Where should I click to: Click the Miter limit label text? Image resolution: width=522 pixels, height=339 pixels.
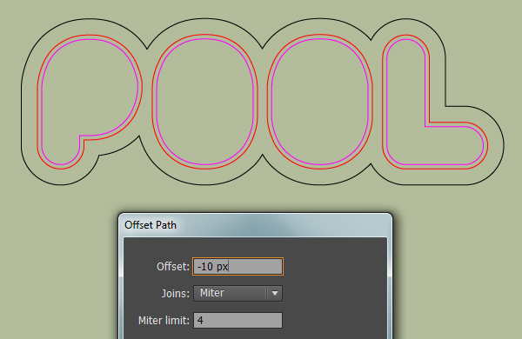tap(164, 321)
